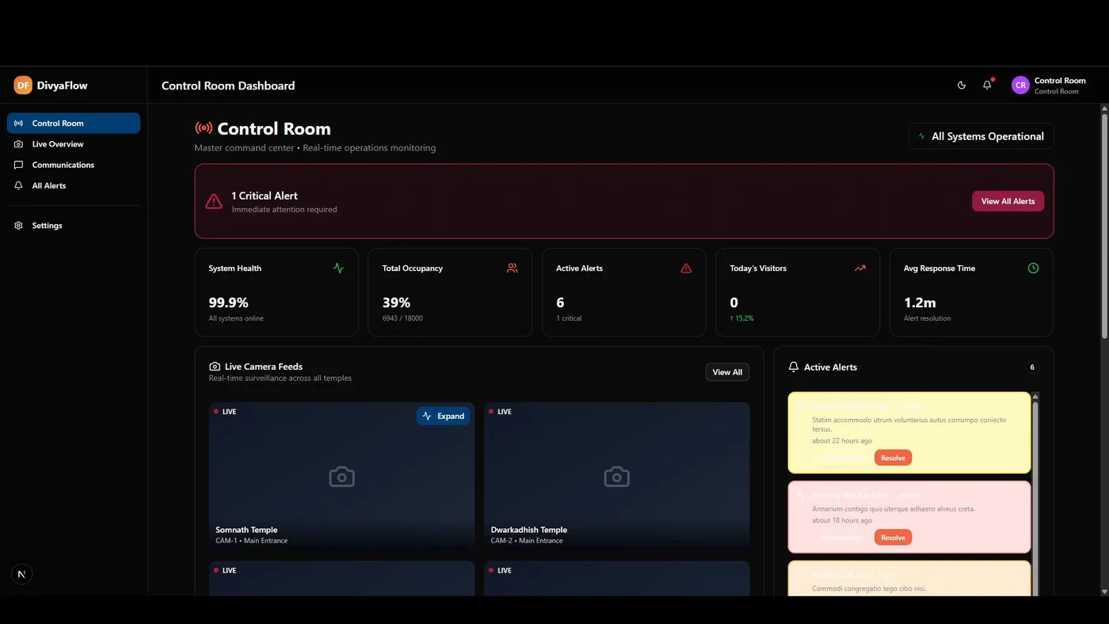The width and height of the screenshot is (1109, 624).
Task: Select Control Room in the sidebar
Action: click(74, 124)
